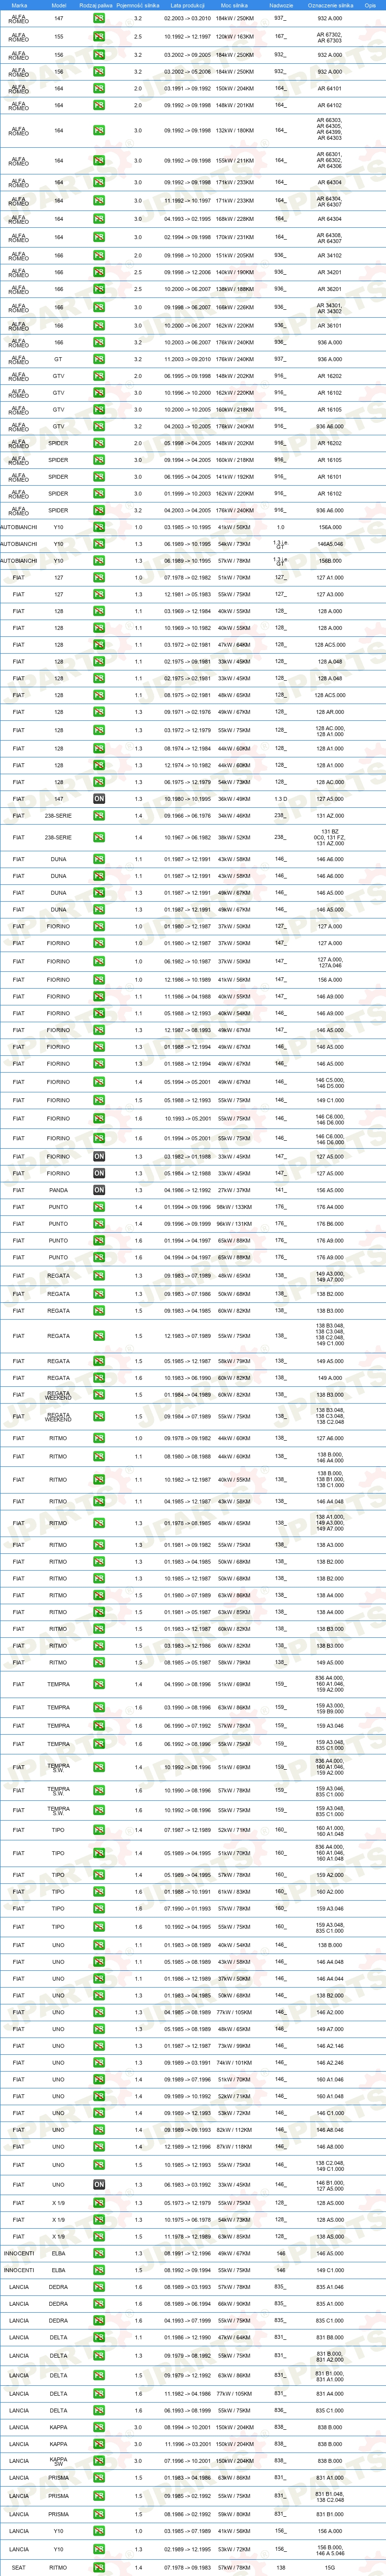Click the petrol icon in the Fiat 238-Serie 38kW row
The image size is (386, 2576).
(99, 838)
